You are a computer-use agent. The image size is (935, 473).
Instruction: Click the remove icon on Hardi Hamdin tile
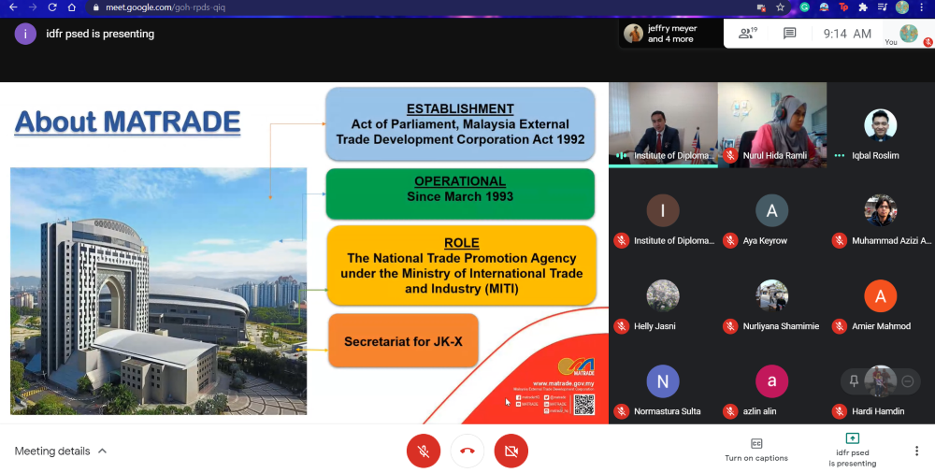point(906,380)
